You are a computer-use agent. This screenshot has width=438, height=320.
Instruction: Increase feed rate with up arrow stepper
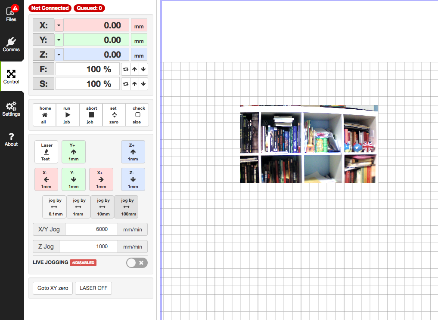(134, 69)
